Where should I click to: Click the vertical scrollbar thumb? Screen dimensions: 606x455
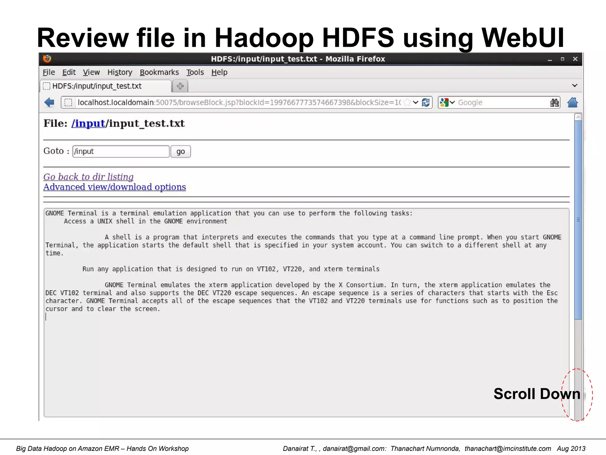coord(578,220)
